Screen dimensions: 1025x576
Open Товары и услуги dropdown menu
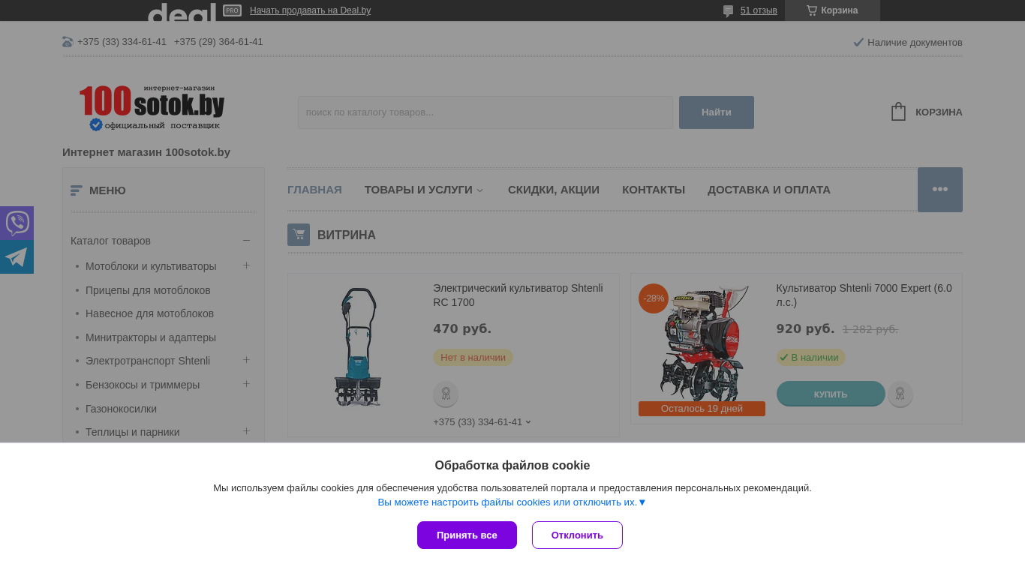[x=425, y=190]
